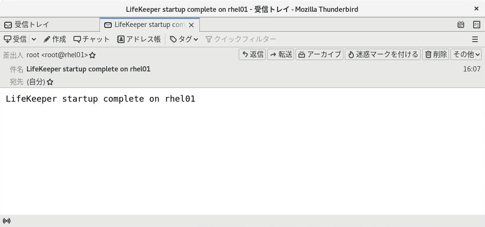Toggle クイックフィルター quick filter
Screen dimensions: 485x227
pyautogui.click(x=241, y=39)
